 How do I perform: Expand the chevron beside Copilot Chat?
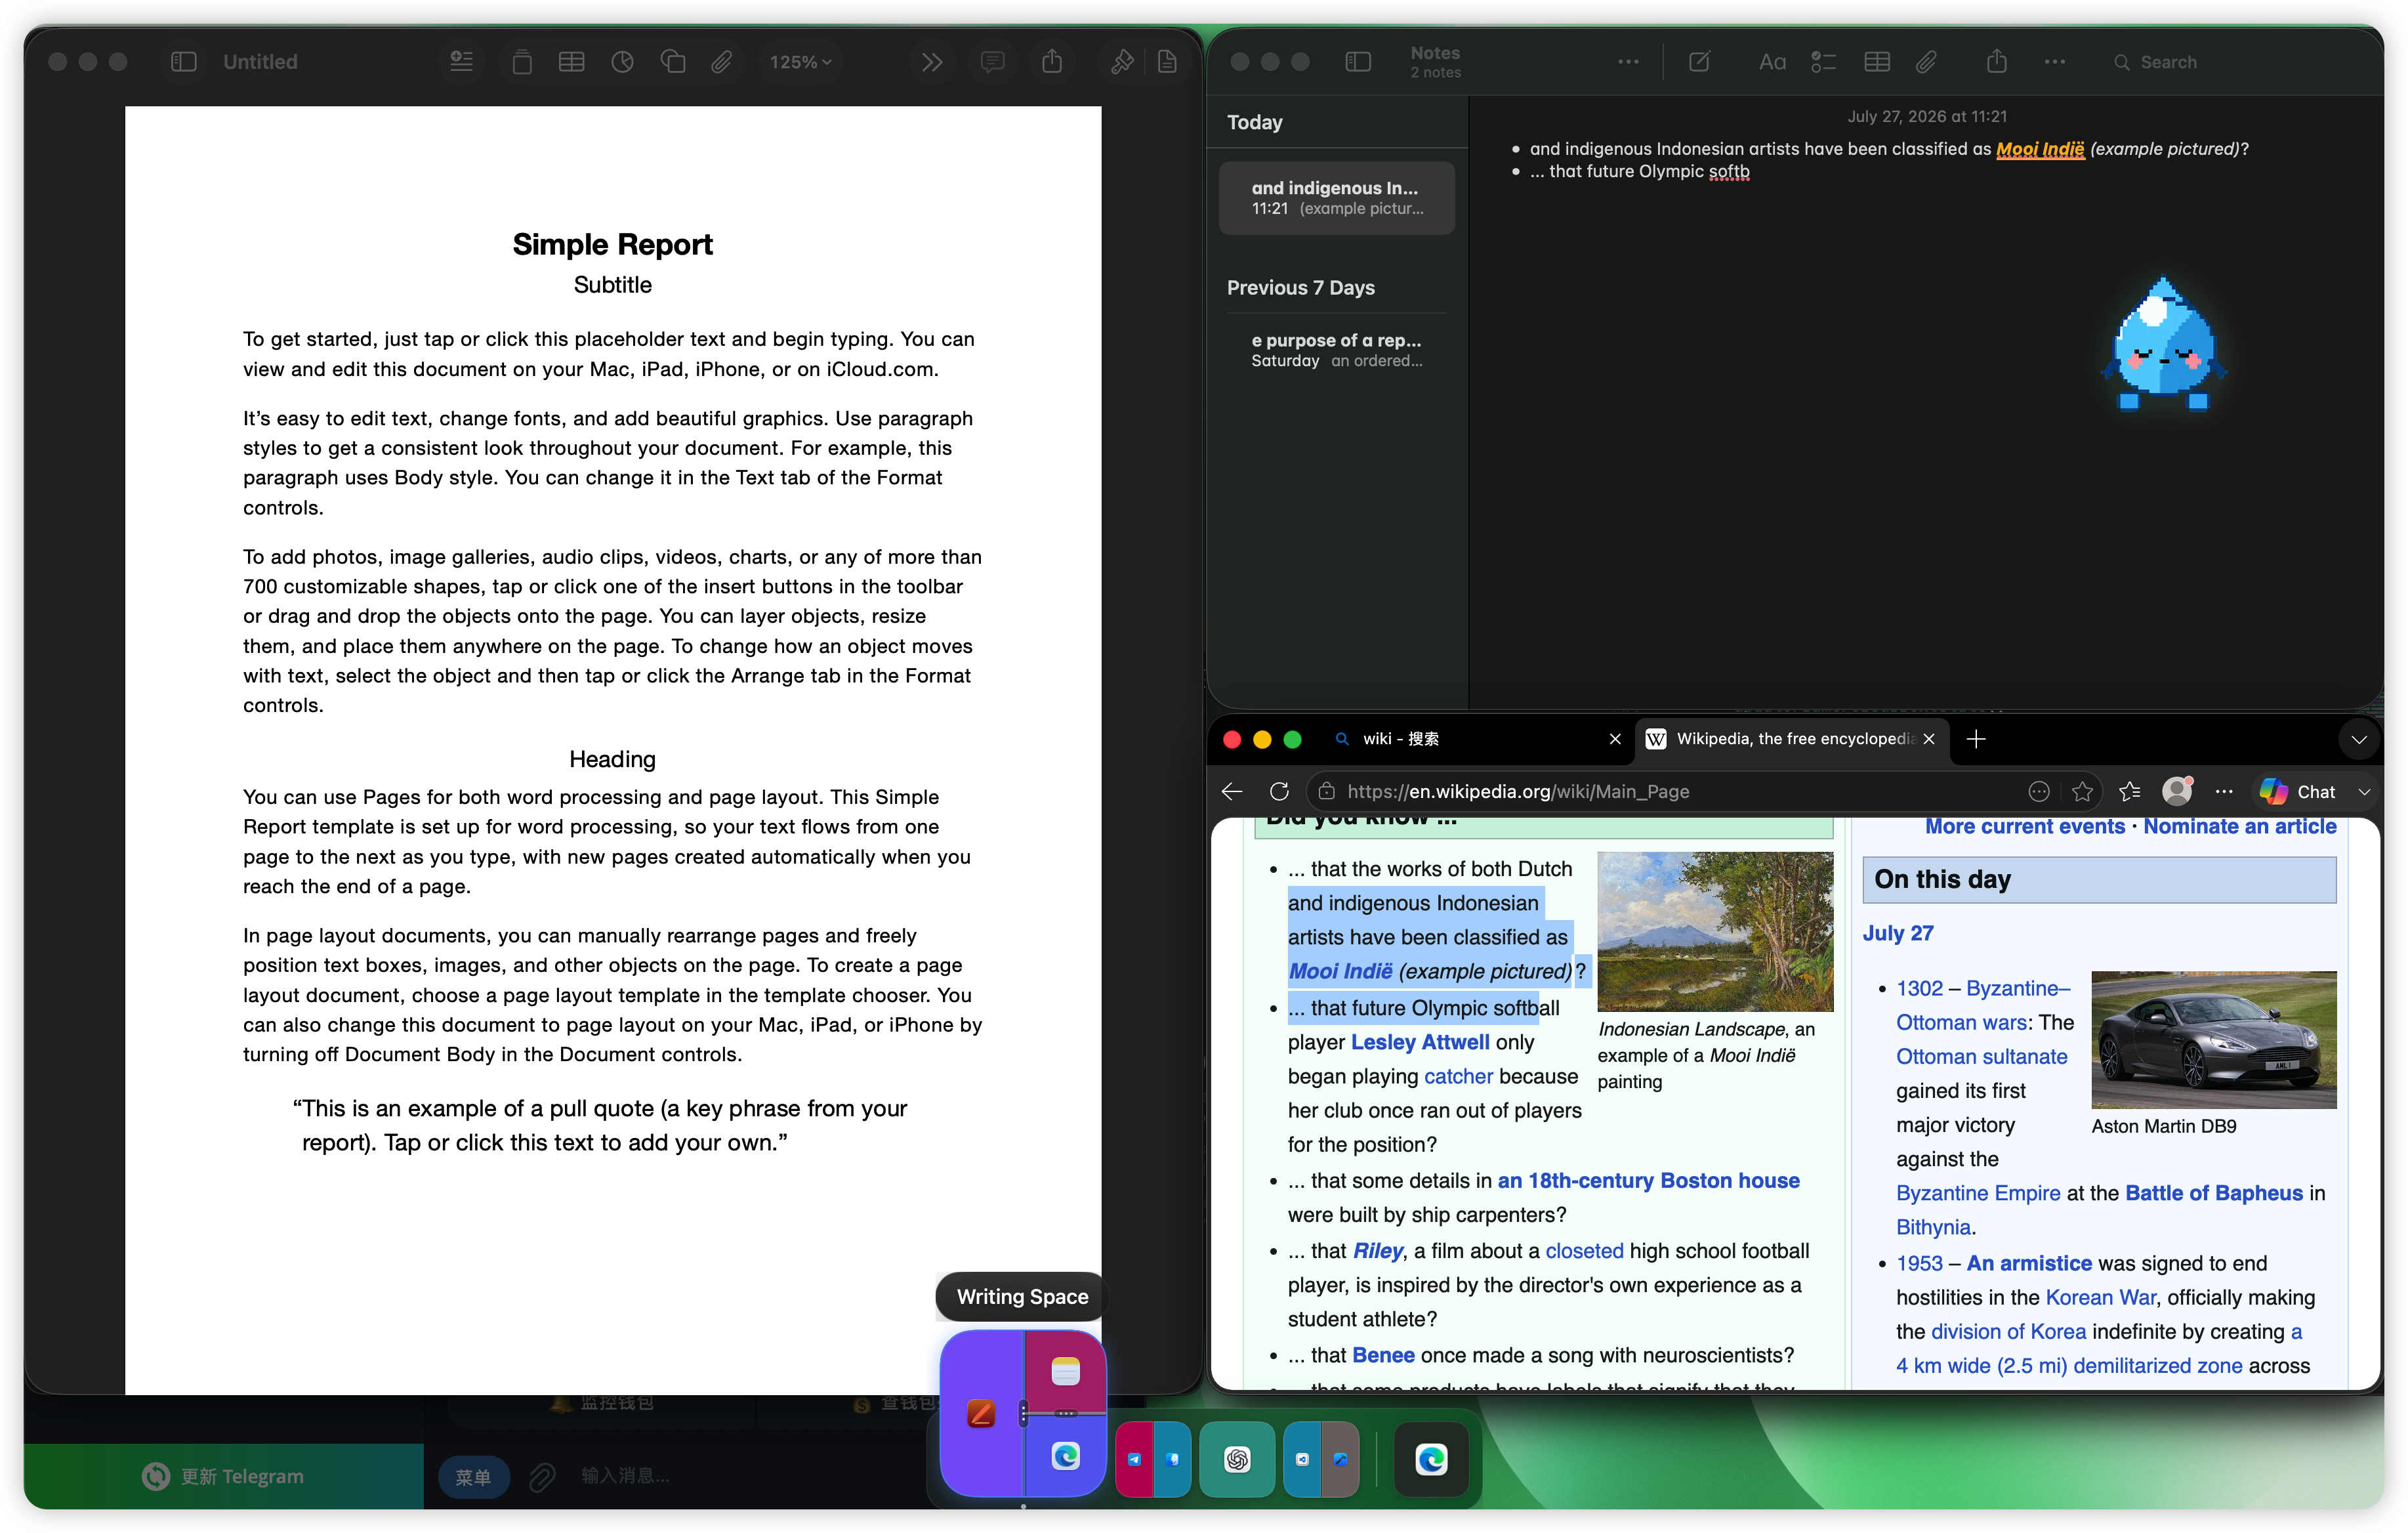point(2364,791)
